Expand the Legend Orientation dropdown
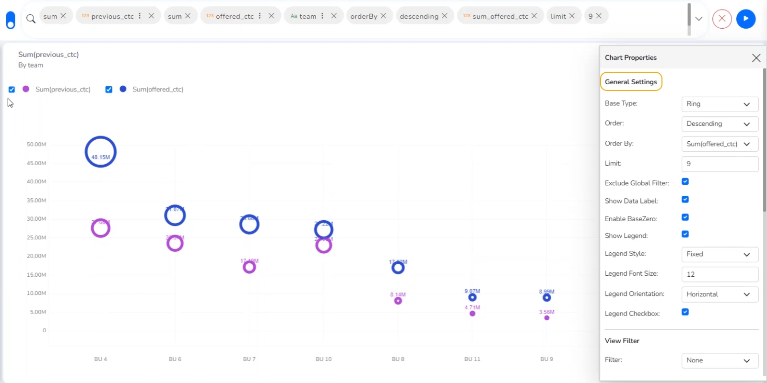Image resolution: width=767 pixels, height=383 pixels. pyautogui.click(x=720, y=294)
